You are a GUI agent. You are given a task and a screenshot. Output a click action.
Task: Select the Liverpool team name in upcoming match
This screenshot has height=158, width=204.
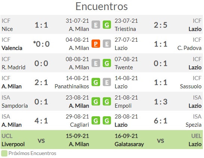[13, 144]
